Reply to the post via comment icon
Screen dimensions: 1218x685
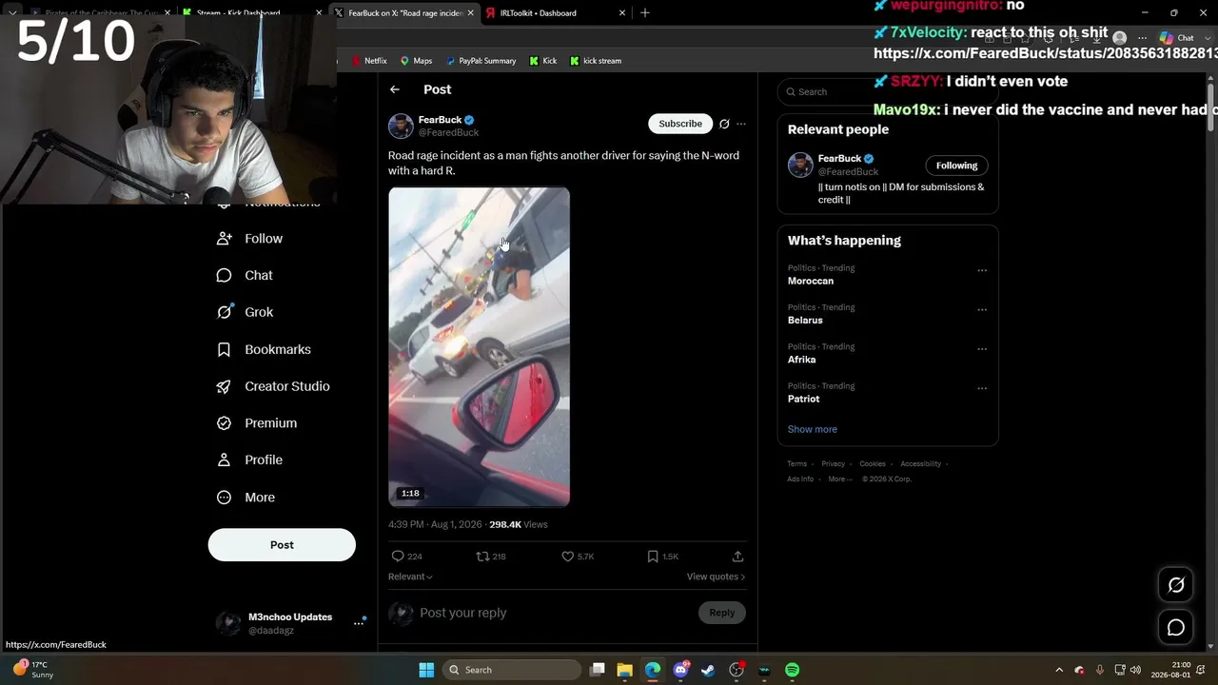tap(398, 557)
